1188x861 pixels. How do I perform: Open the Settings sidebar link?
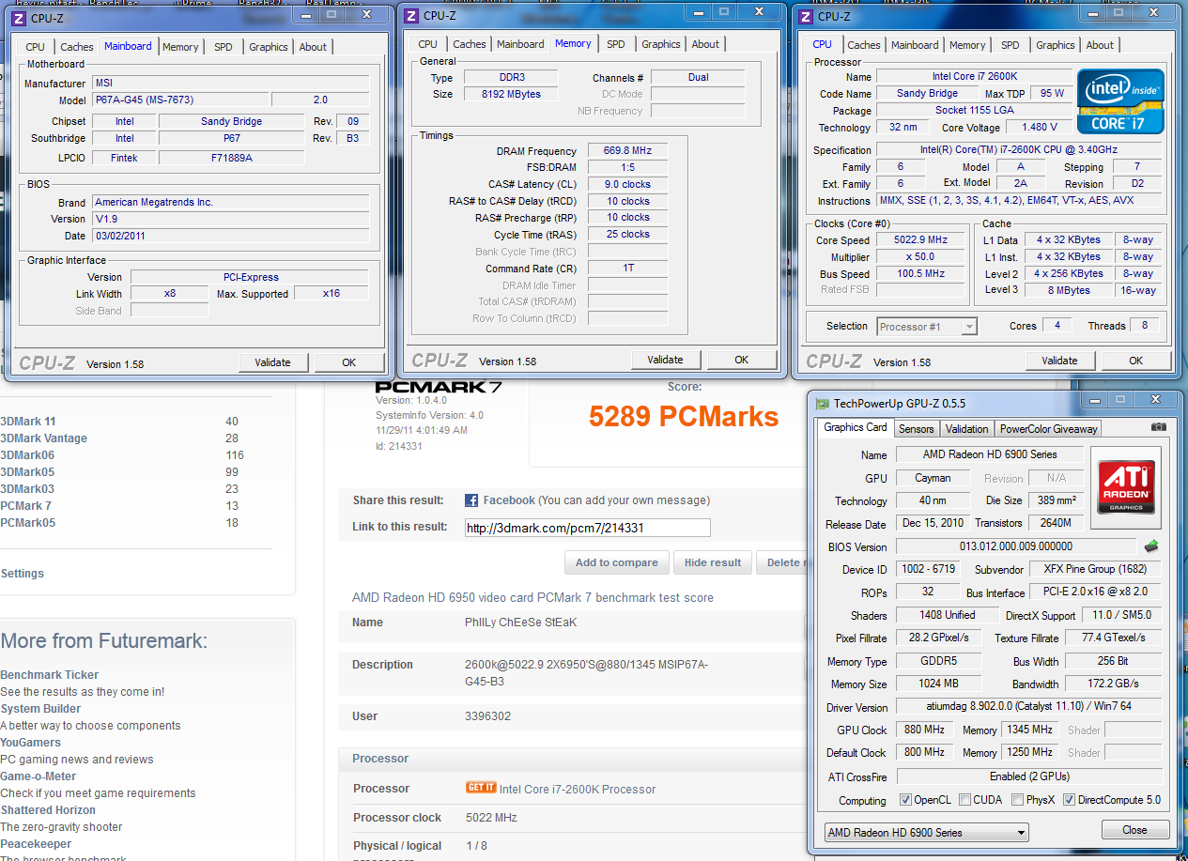(x=23, y=574)
